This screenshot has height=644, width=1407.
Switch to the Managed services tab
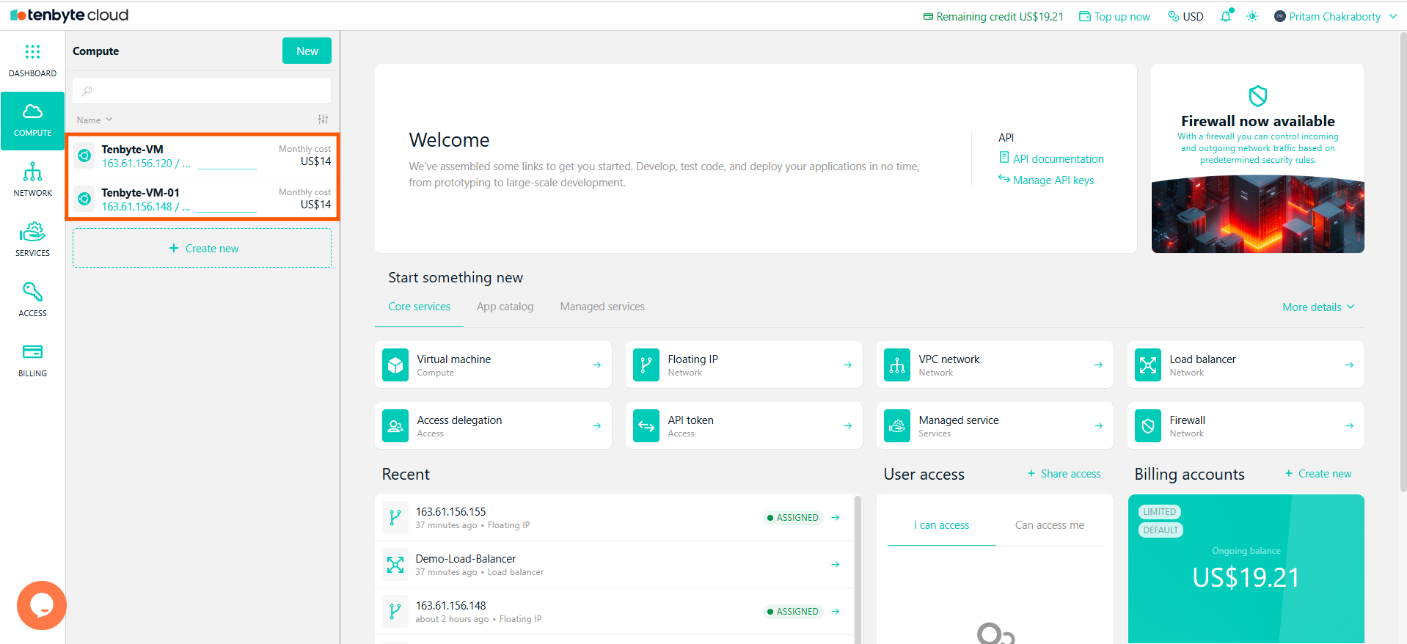[x=602, y=307]
